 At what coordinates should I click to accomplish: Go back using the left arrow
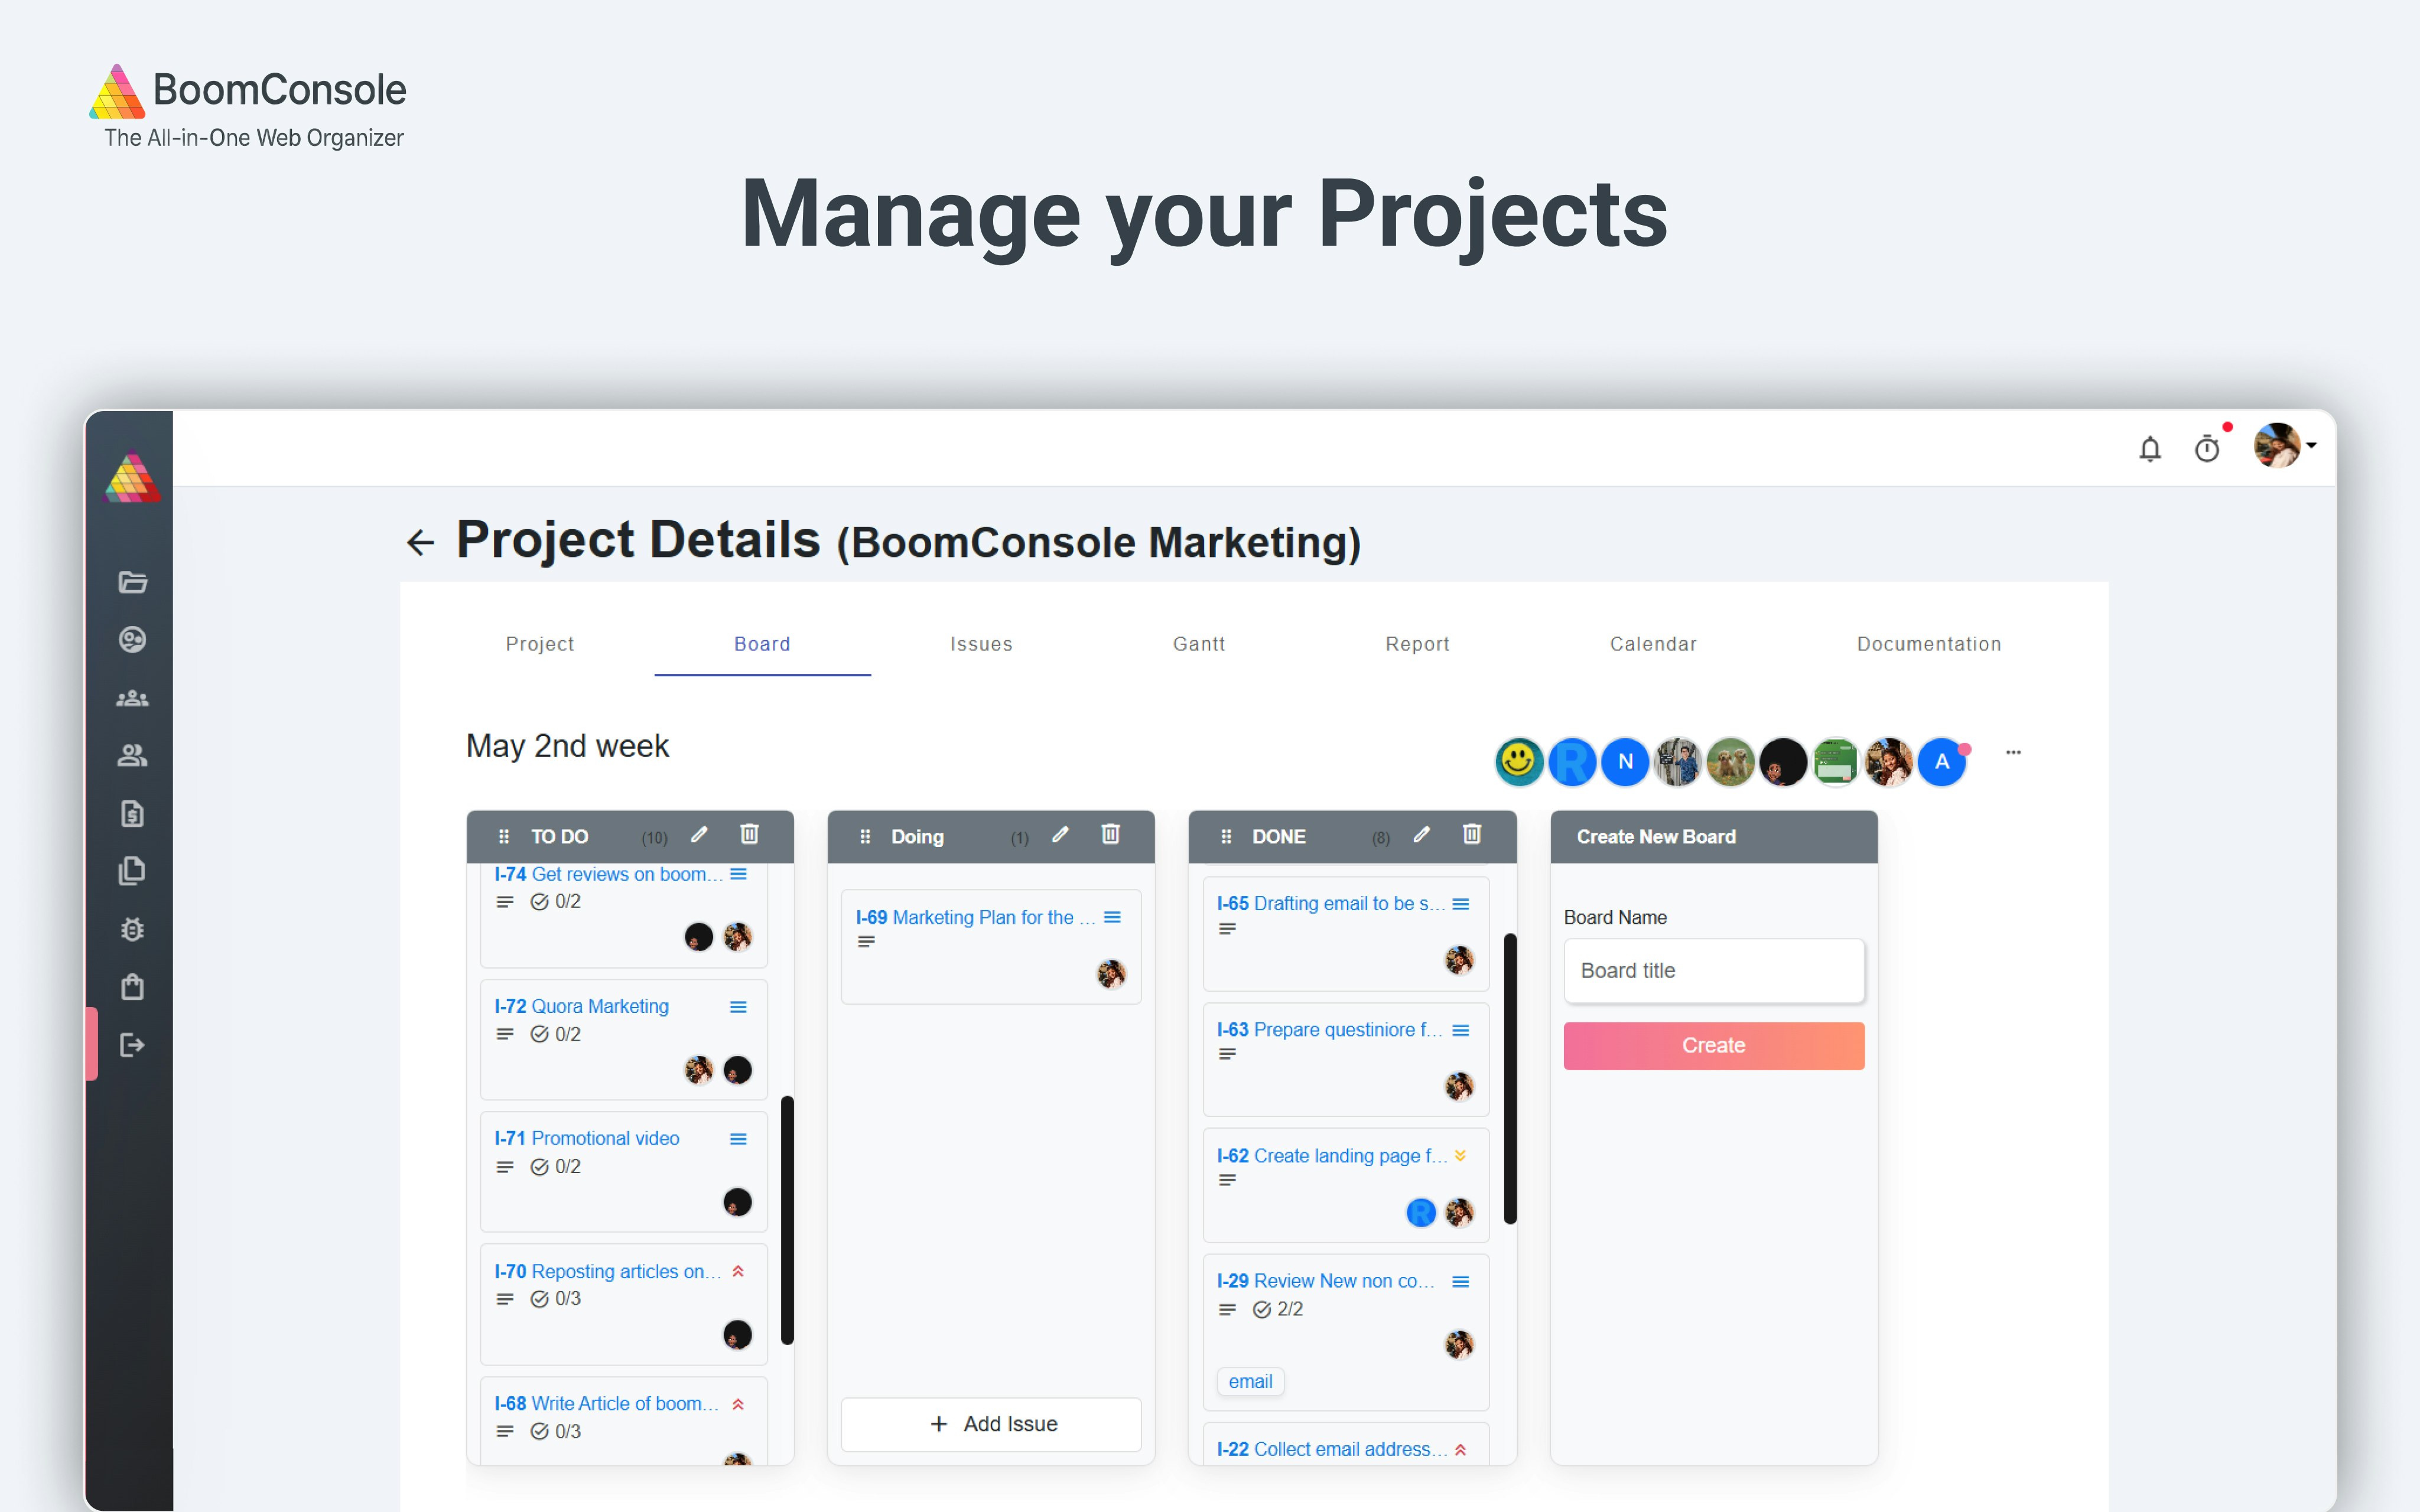coord(421,543)
